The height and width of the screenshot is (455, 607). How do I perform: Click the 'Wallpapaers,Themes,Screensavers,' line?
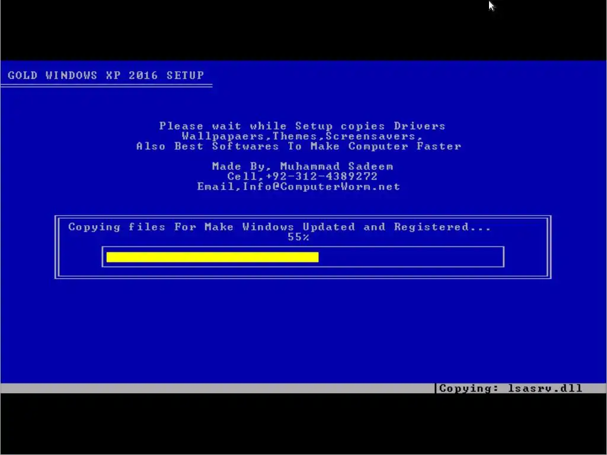pyautogui.click(x=302, y=136)
